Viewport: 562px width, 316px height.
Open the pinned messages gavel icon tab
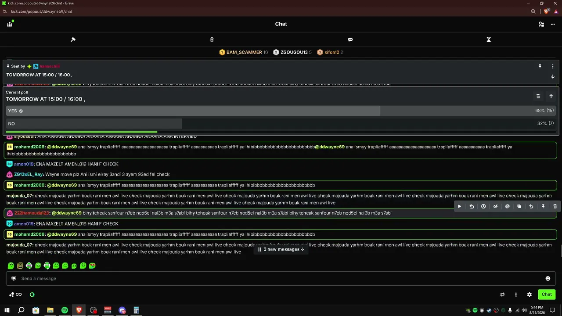tap(73, 39)
